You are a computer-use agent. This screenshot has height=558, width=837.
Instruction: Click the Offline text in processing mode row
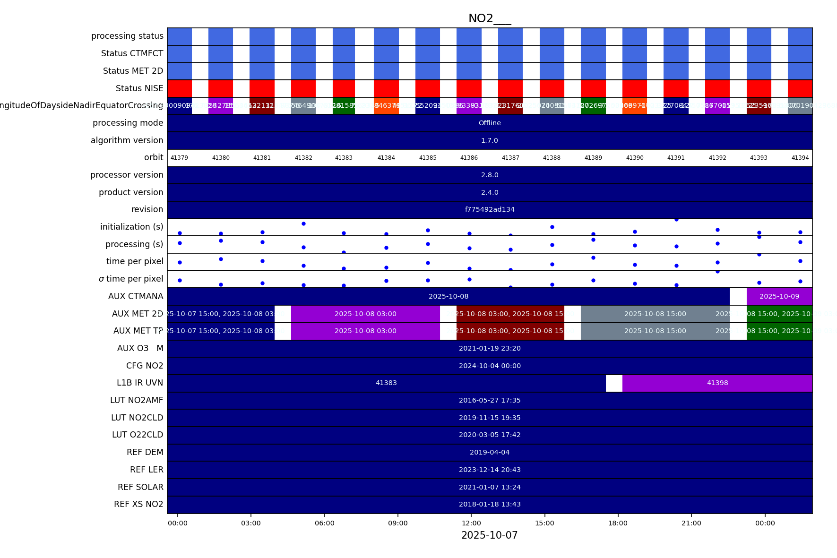click(x=490, y=123)
